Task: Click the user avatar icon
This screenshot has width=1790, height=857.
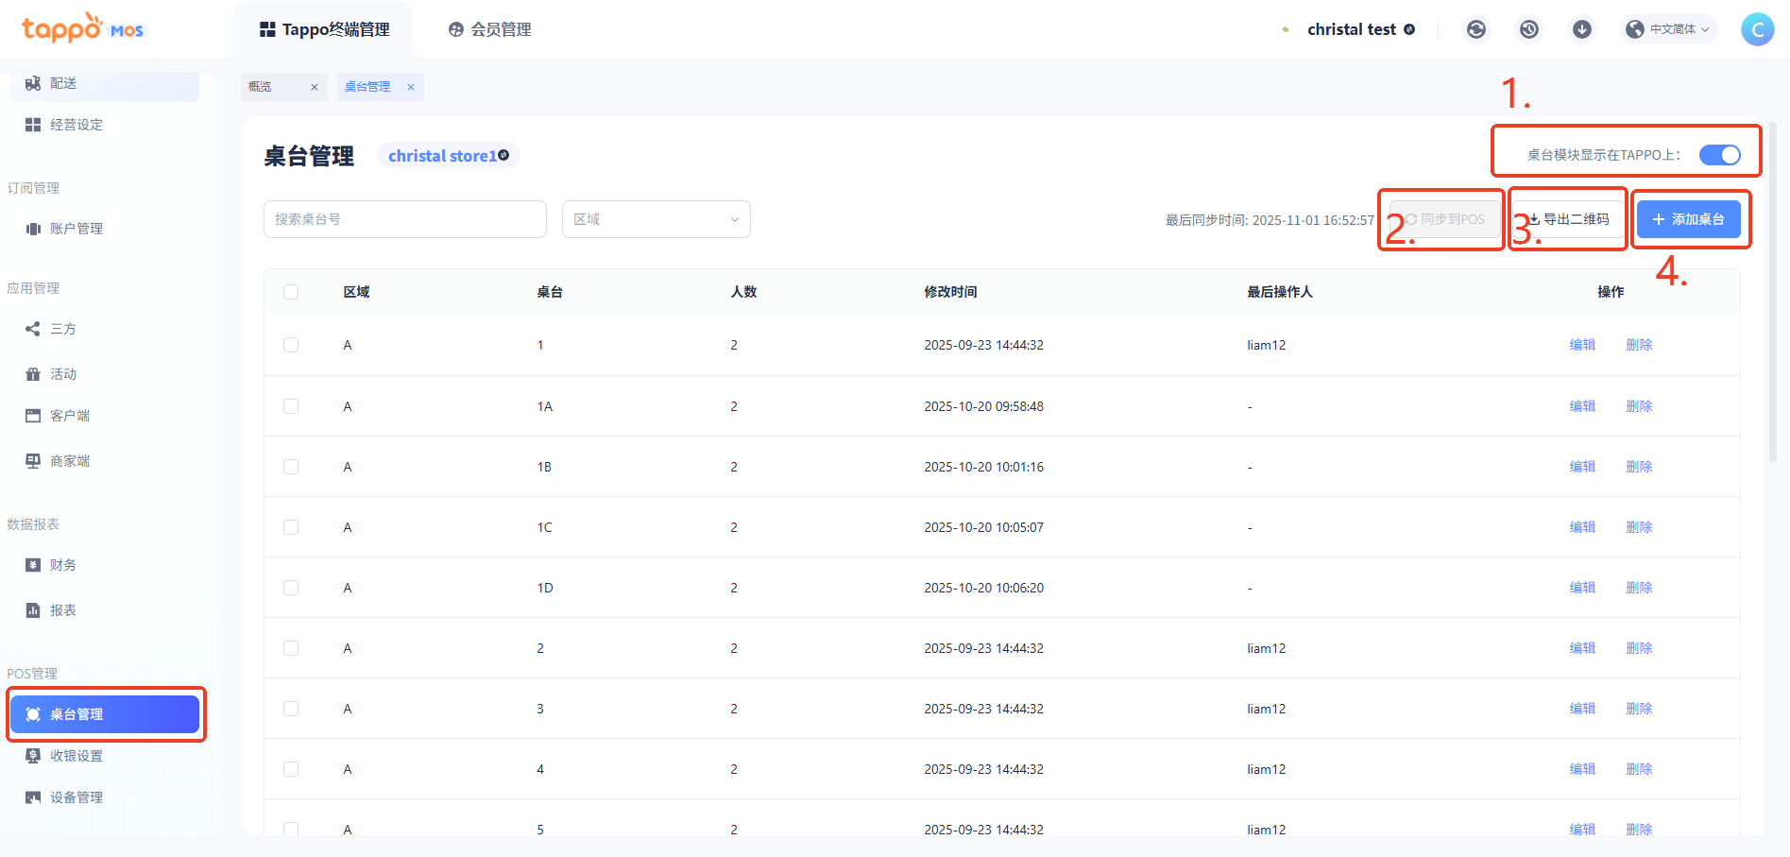Action: coord(1756,29)
